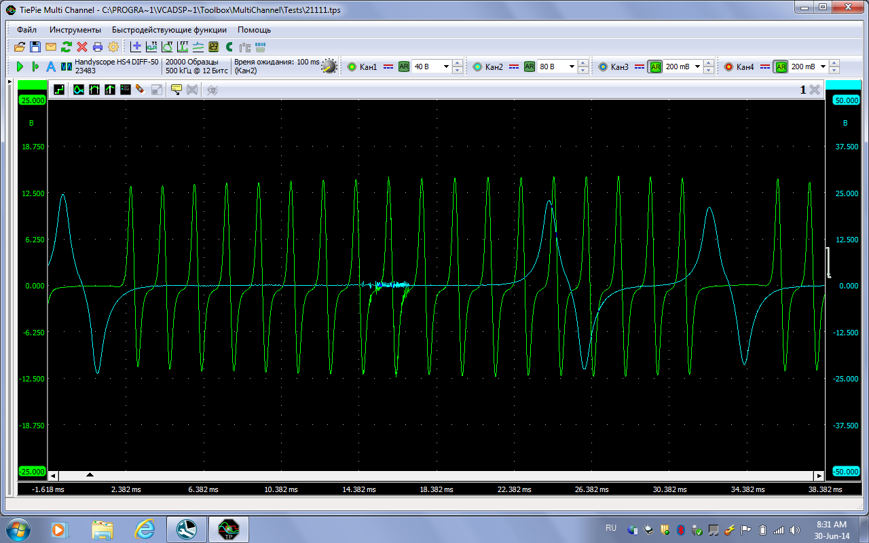869x543 pixels.
Task: Start continuous measurement with play button
Action: click(x=20, y=67)
